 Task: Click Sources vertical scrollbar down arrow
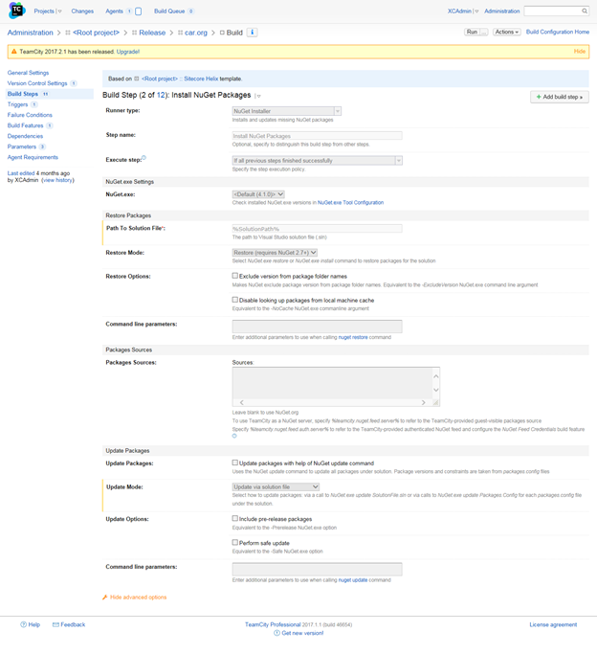tap(436, 390)
